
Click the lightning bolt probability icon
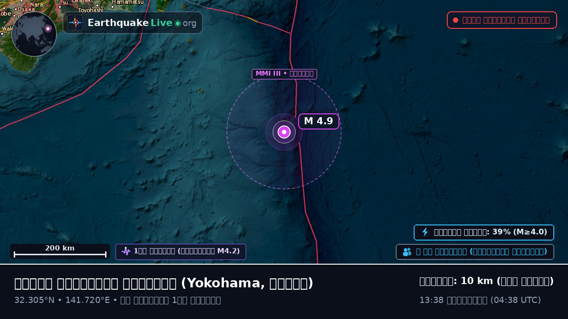point(425,232)
